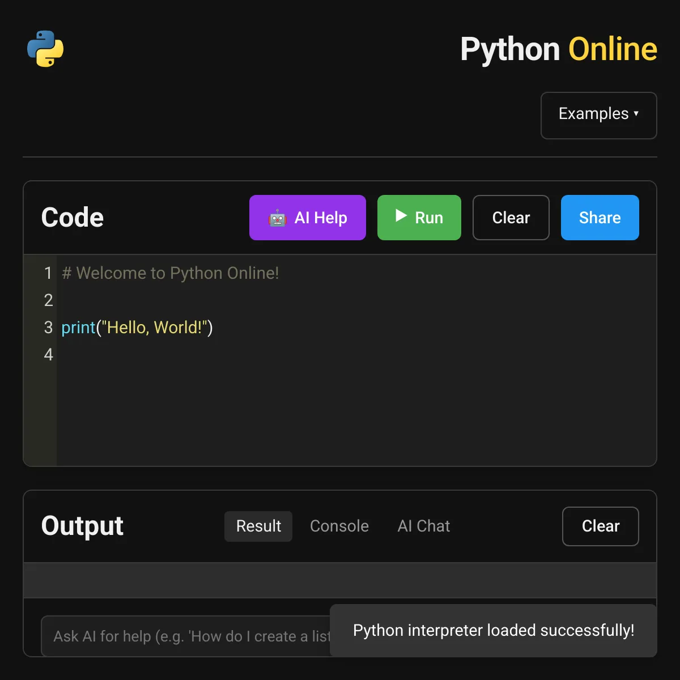Click the play triangle inside the Run button
Image resolution: width=680 pixels, height=680 pixels.
pos(401,217)
